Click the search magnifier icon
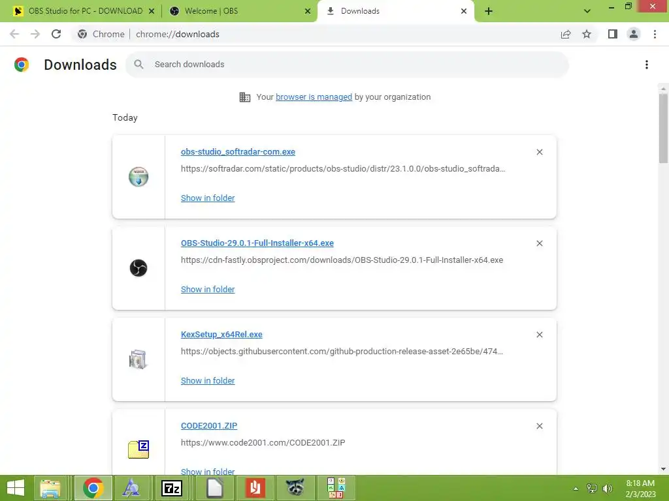The width and height of the screenshot is (669, 501). point(139,65)
